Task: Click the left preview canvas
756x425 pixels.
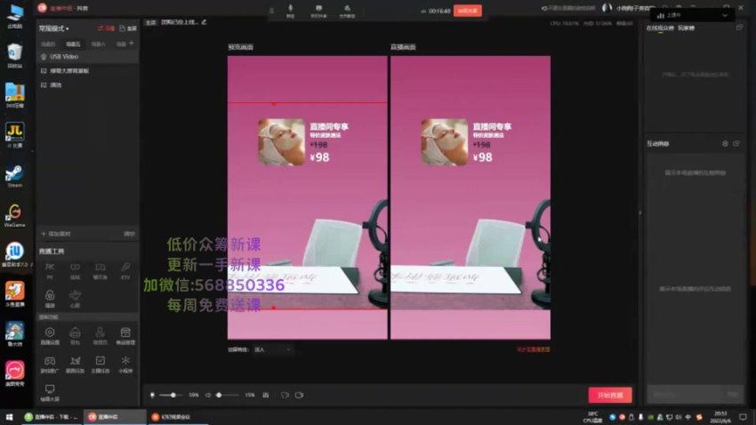Action: coord(307,197)
